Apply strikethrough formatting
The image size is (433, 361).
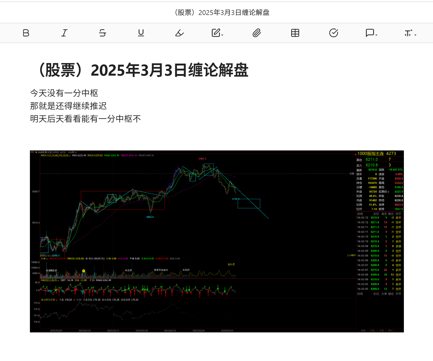click(x=103, y=33)
